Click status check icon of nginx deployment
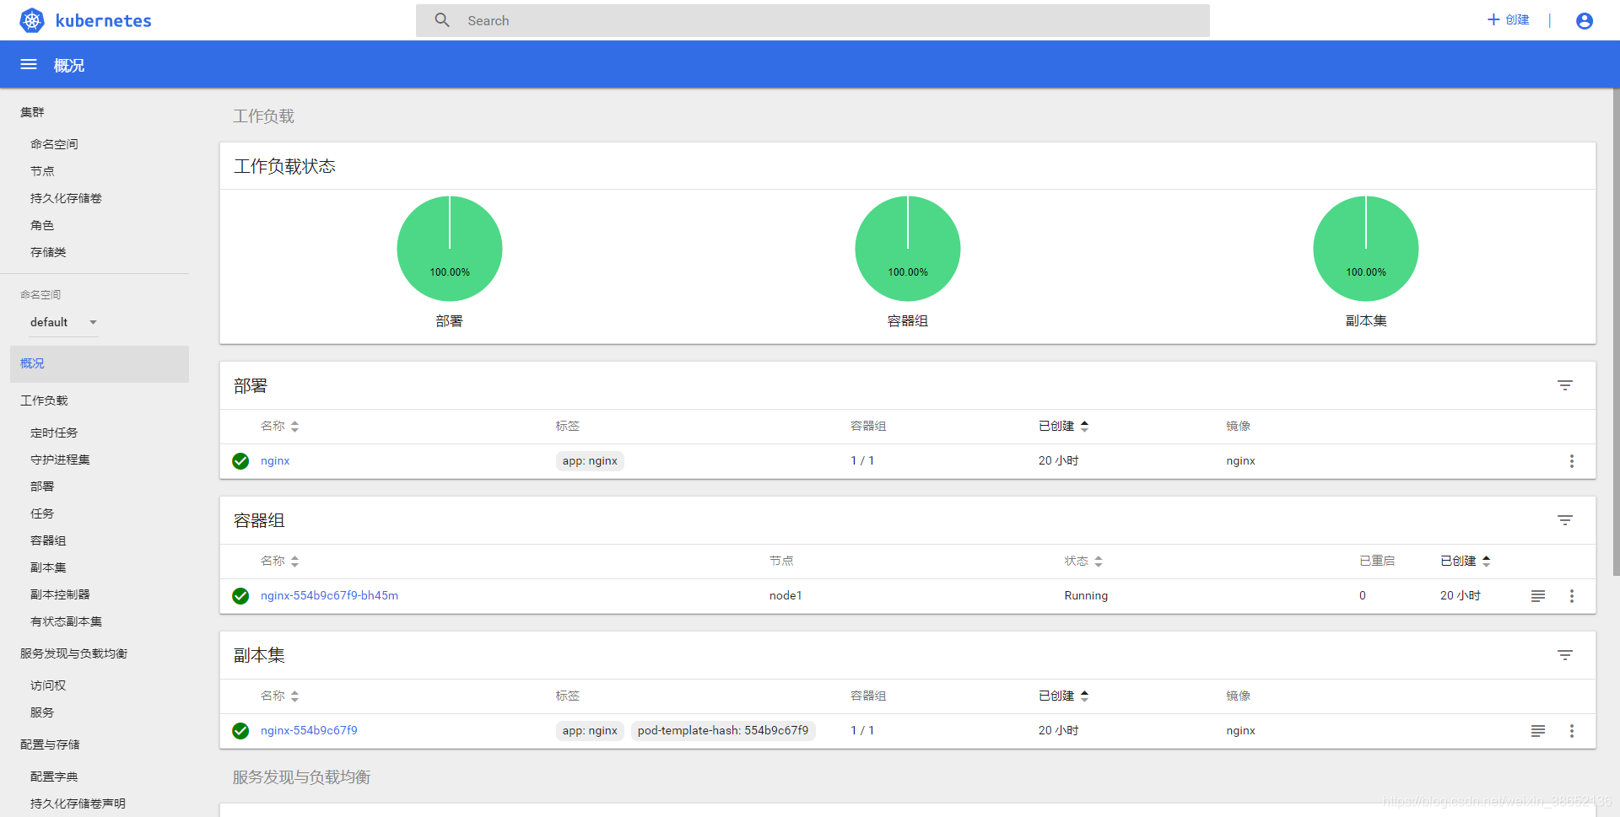This screenshot has height=817, width=1620. [x=240, y=461]
